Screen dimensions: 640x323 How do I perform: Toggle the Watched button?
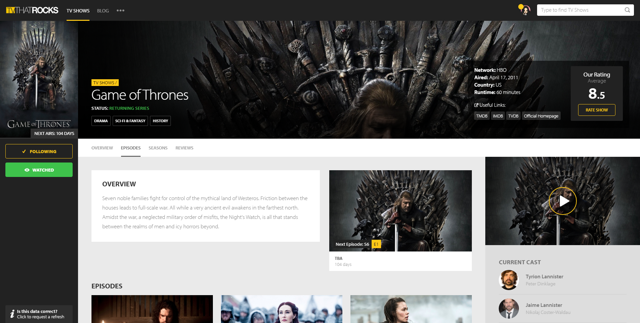(x=39, y=170)
